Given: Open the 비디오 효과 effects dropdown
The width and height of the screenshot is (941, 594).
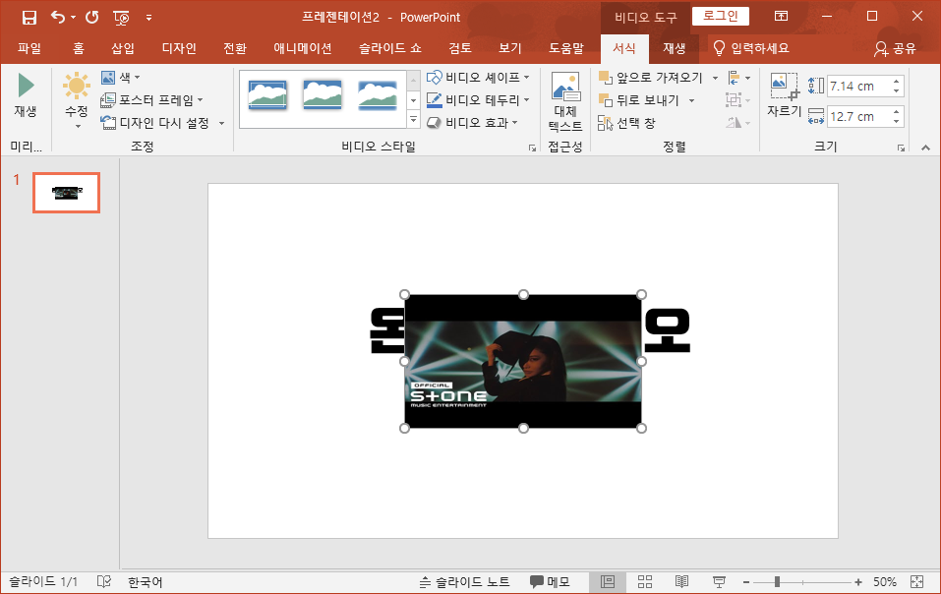Looking at the screenshot, I should (472, 123).
